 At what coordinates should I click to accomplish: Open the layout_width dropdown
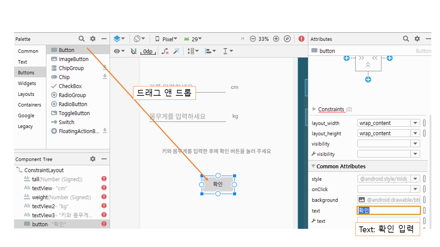point(415,123)
